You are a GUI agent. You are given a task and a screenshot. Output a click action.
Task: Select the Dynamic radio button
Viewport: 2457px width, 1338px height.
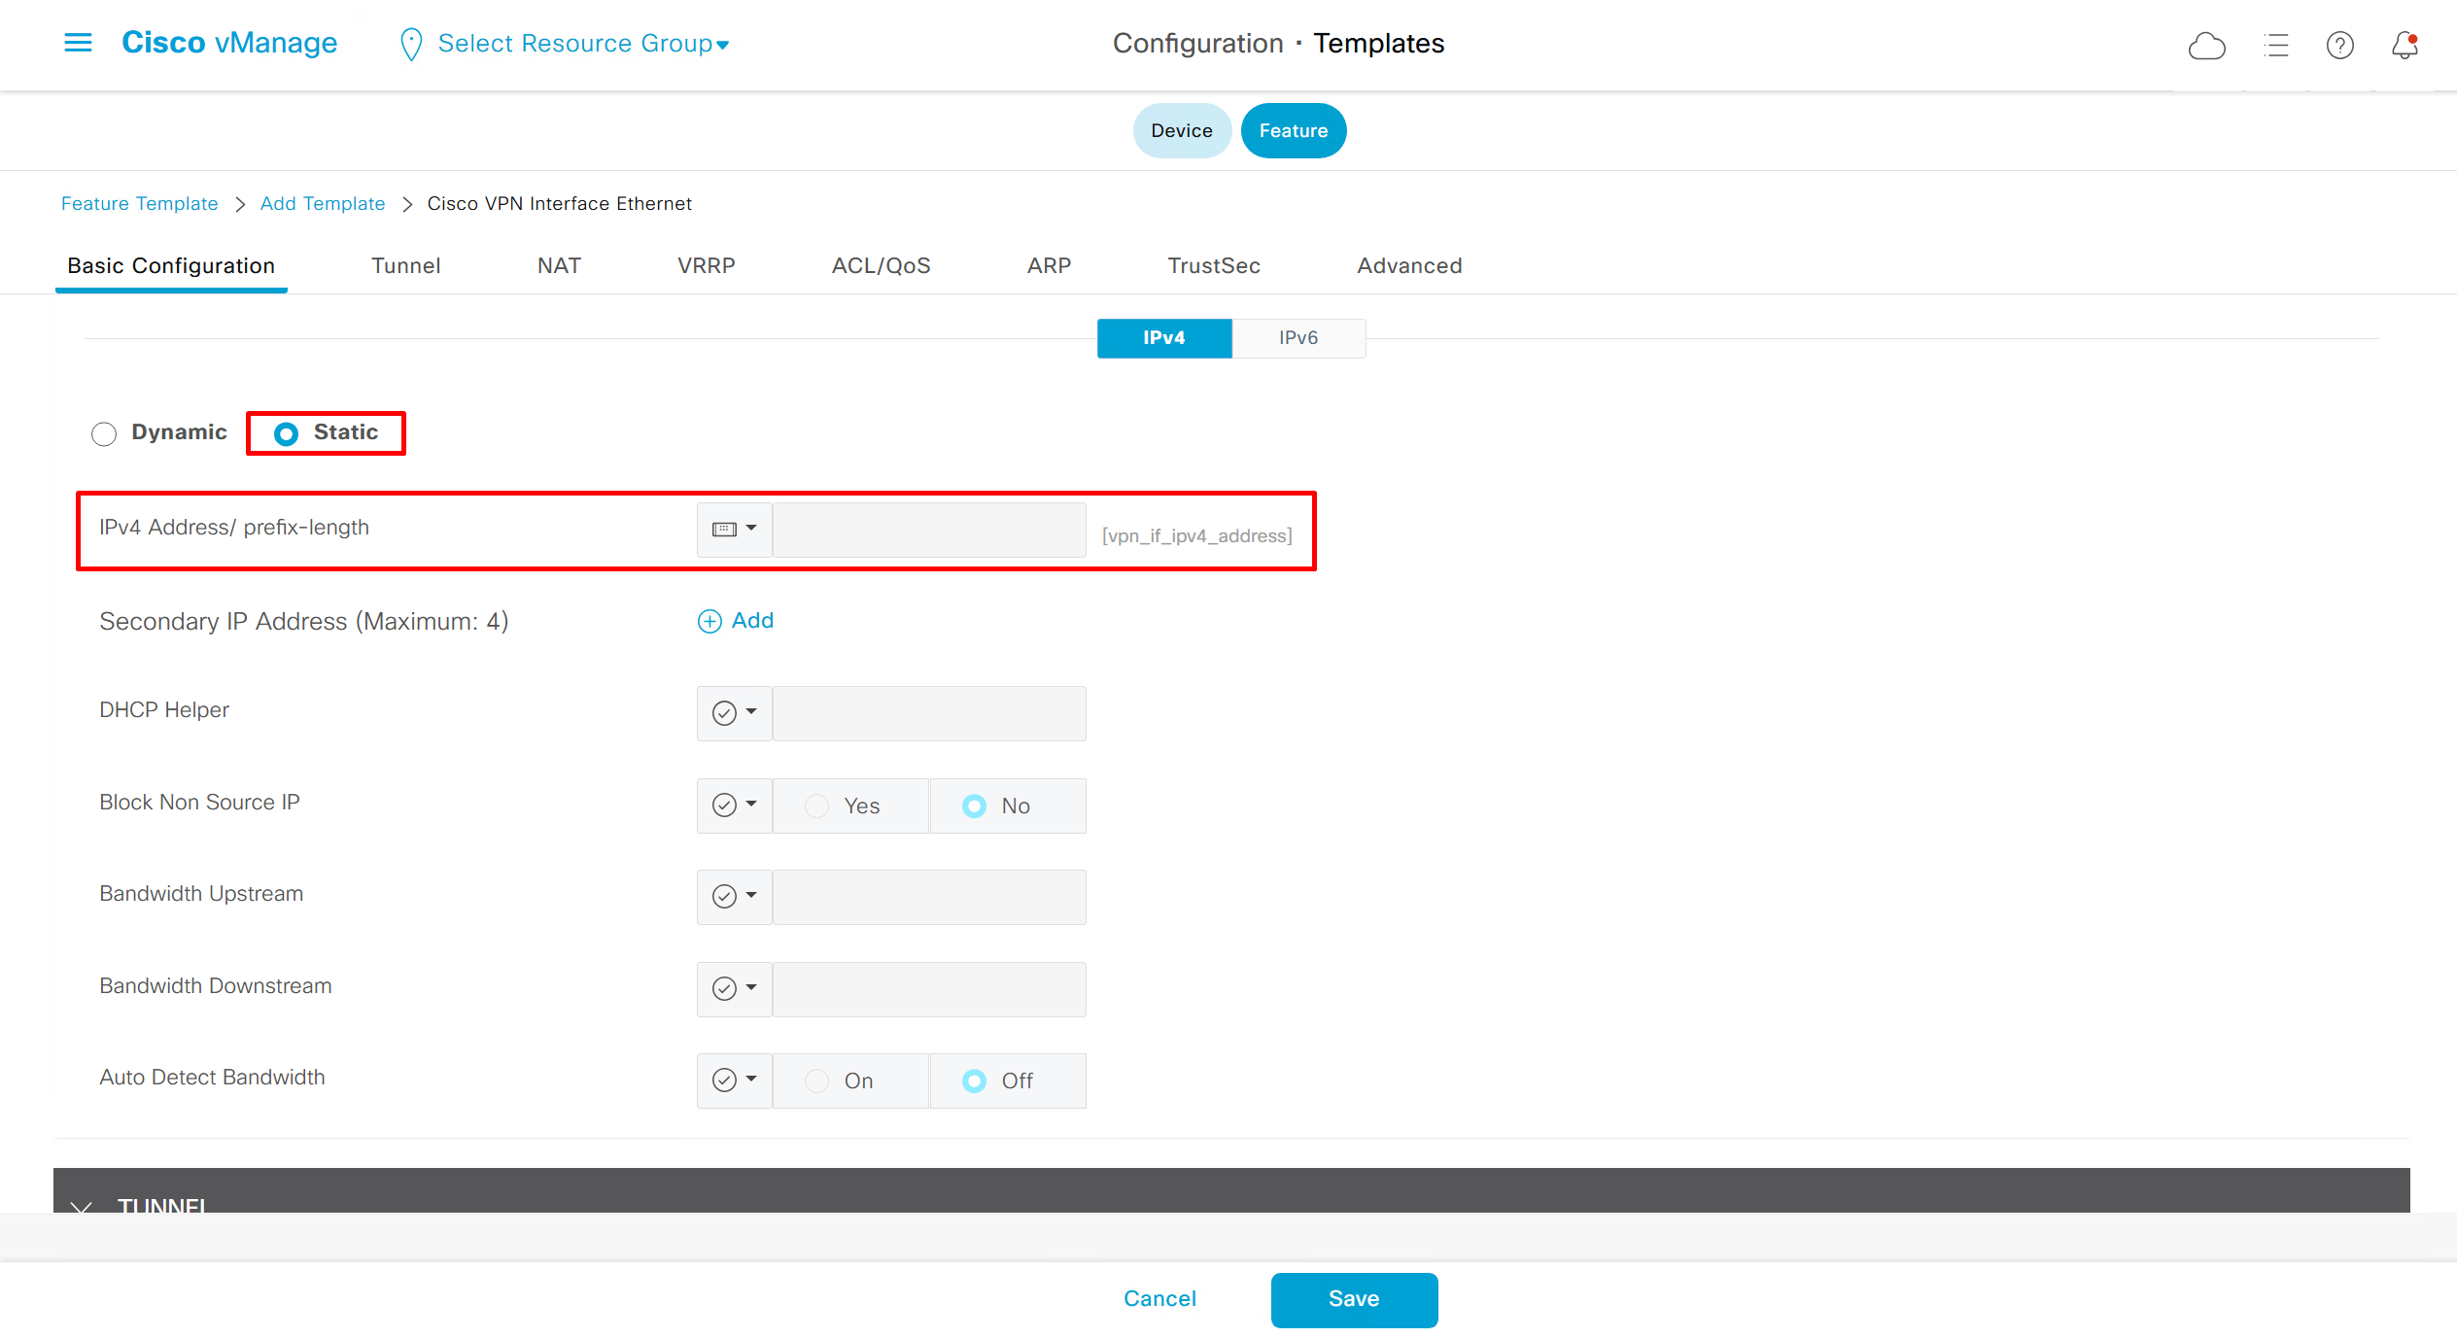click(x=104, y=433)
